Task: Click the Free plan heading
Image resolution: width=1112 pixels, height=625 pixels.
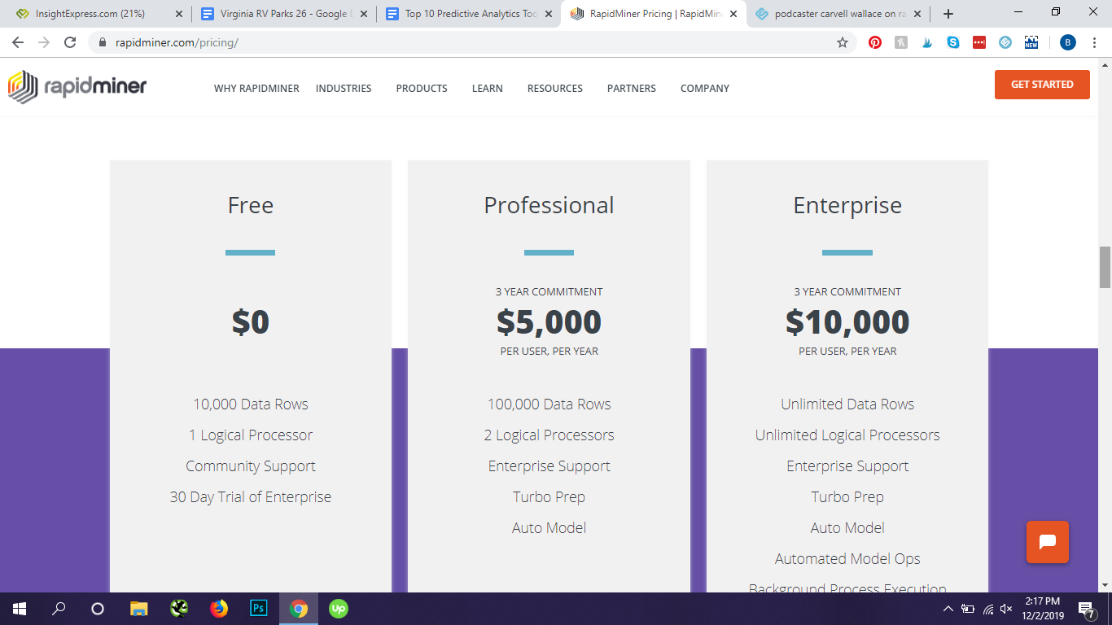Action: (251, 205)
